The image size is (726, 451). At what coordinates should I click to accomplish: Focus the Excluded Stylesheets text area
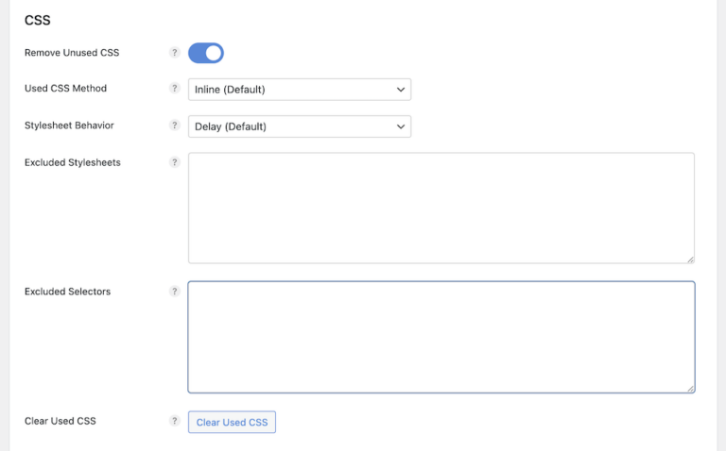pyautogui.click(x=441, y=208)
